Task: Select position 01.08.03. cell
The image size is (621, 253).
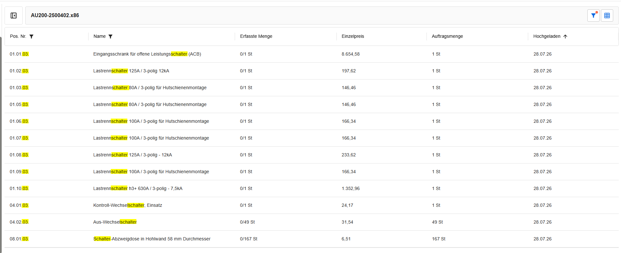Action: pyautogui.click(x=19, y=155)
